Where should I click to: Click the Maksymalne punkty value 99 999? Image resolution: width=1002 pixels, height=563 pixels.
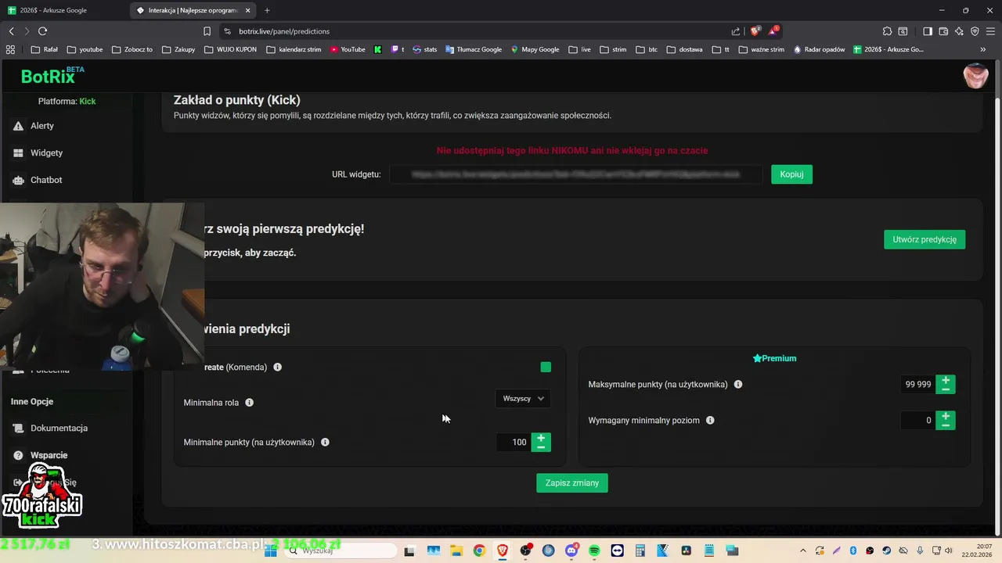coord(917,385)
